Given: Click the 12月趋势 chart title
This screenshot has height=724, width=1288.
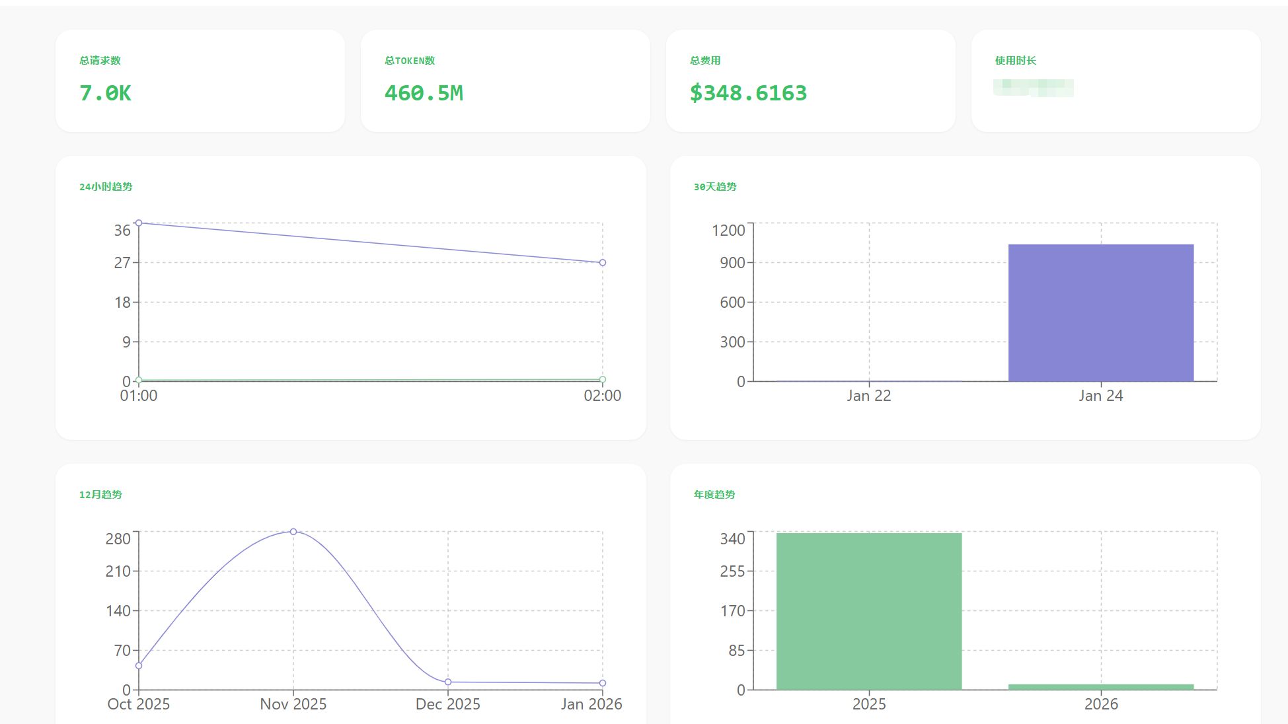Looking at the screenshot, I should coord(100,495).
